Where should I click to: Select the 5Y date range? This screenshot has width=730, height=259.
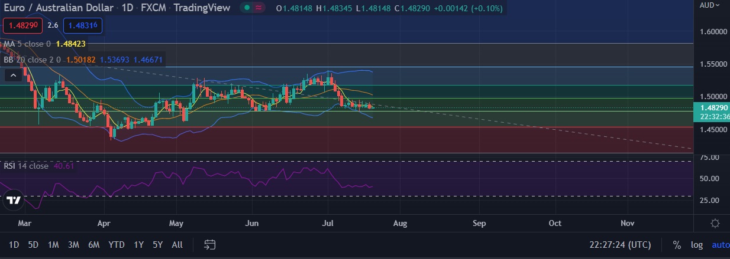coord(157,244)
